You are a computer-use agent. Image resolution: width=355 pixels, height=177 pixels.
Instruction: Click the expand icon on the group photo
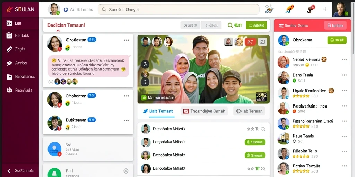pos(262,42)
